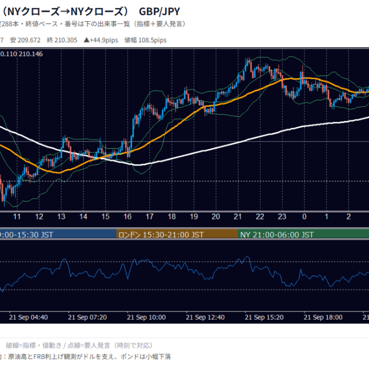Click the 21 Sep 15:20 time label
The image size is (369, 369).
click(x=264, y=317)
